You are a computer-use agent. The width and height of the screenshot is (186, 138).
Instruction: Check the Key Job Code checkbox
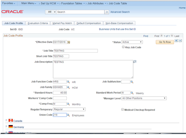pos(123,47)
